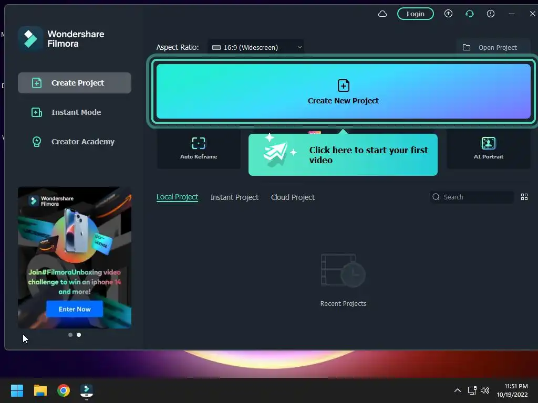
Task: Open volume control tray icon
Action: [x=485, y=390]
